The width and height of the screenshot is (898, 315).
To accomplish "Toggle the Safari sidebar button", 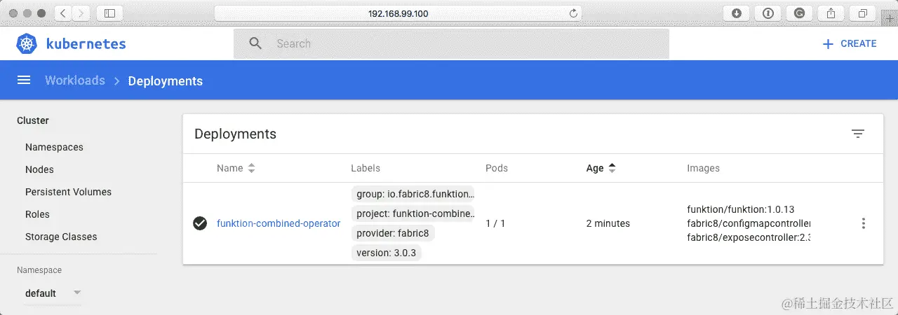I will [109, 13].
